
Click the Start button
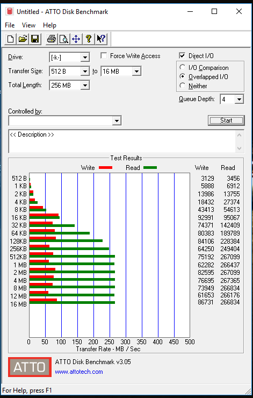[x=226, y=120]
